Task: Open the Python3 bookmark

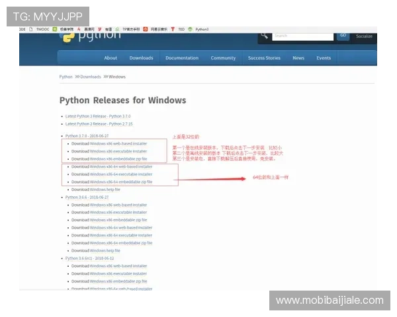Action: coord(201,29)
